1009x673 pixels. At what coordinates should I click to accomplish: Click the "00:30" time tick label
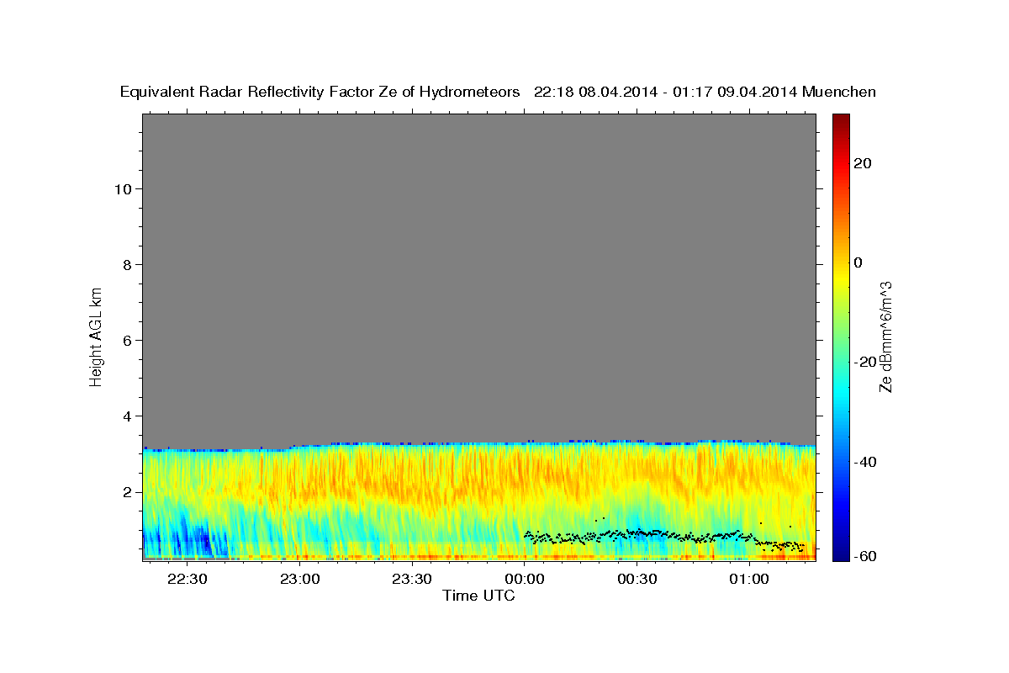click(637, 579)
